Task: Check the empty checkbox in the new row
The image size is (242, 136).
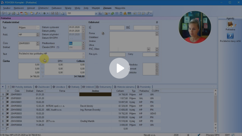Action: (8, 129)
